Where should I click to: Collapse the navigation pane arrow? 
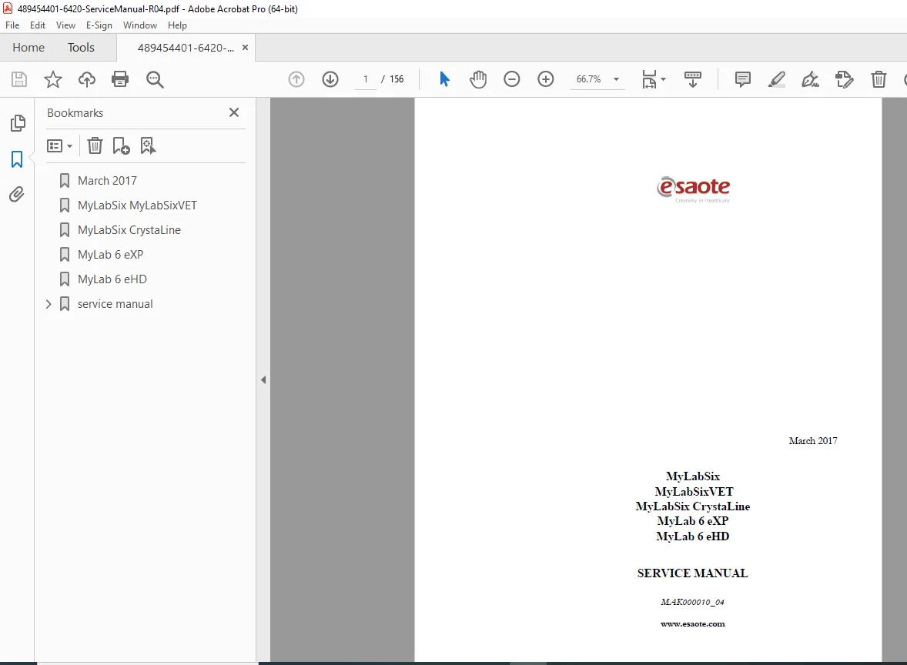(263, 380)
